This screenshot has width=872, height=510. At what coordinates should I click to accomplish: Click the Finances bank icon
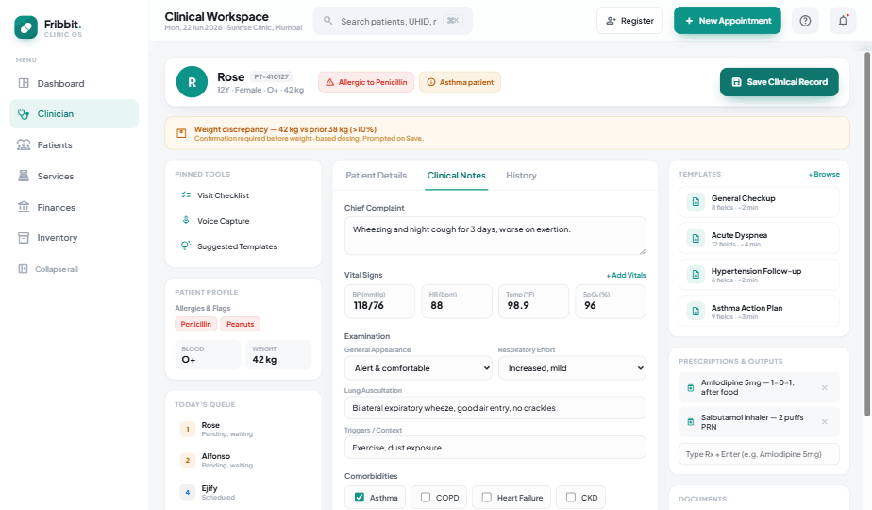[x=24, y=207]
